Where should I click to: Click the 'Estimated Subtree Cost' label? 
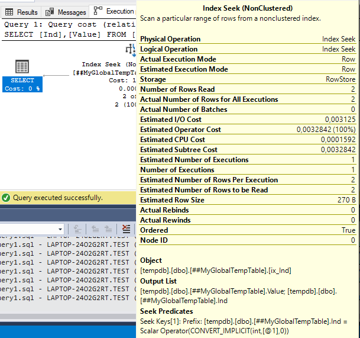pyautogui.click(x=179, y=150)
